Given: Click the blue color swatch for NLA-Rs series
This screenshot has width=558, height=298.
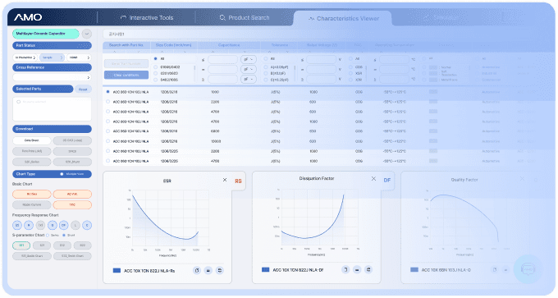Looking at the screenshot, I should [x=117, y=271].
